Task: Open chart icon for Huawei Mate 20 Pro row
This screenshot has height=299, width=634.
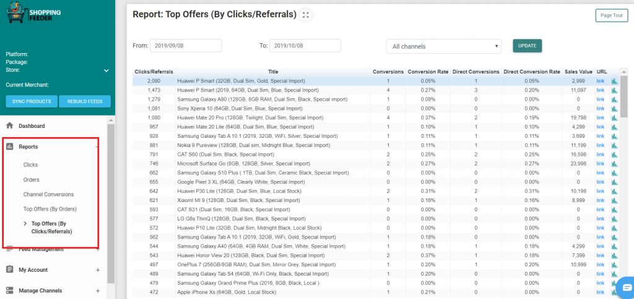Action: click(615, 118)
